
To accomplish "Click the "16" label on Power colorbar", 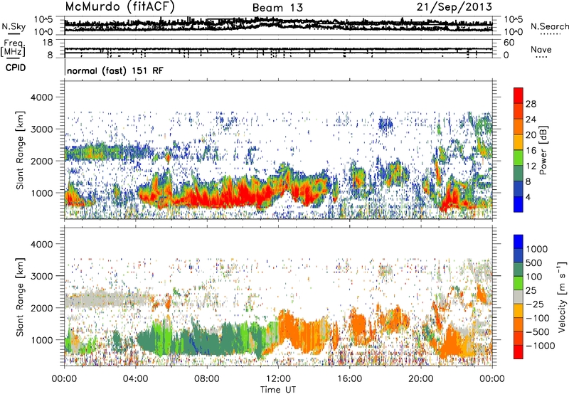I will [x=531, y=151].
